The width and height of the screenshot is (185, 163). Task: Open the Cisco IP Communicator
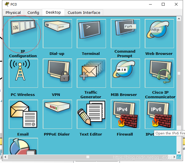159,73
